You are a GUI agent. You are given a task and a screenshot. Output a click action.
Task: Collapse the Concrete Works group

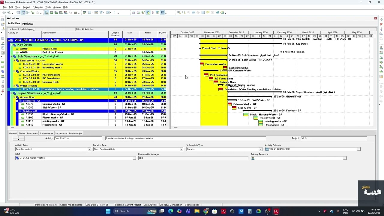[14, 71]
